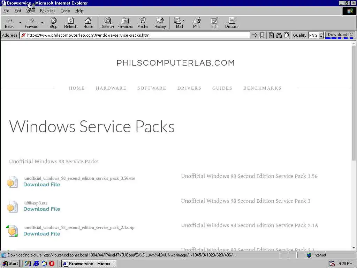Open the BENCHMARKS nav link
The image size is (357, 268).
click(262, 88)
